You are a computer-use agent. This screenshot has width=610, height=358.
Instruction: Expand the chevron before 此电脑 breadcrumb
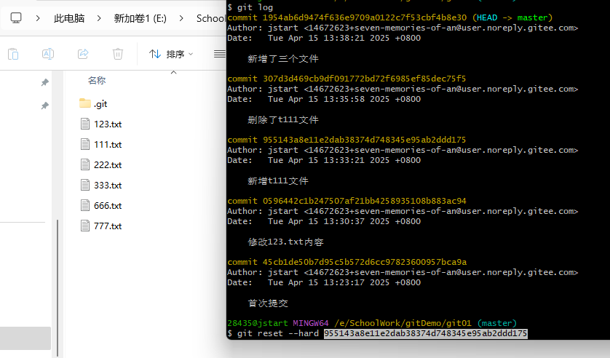(x=38, y=18)
